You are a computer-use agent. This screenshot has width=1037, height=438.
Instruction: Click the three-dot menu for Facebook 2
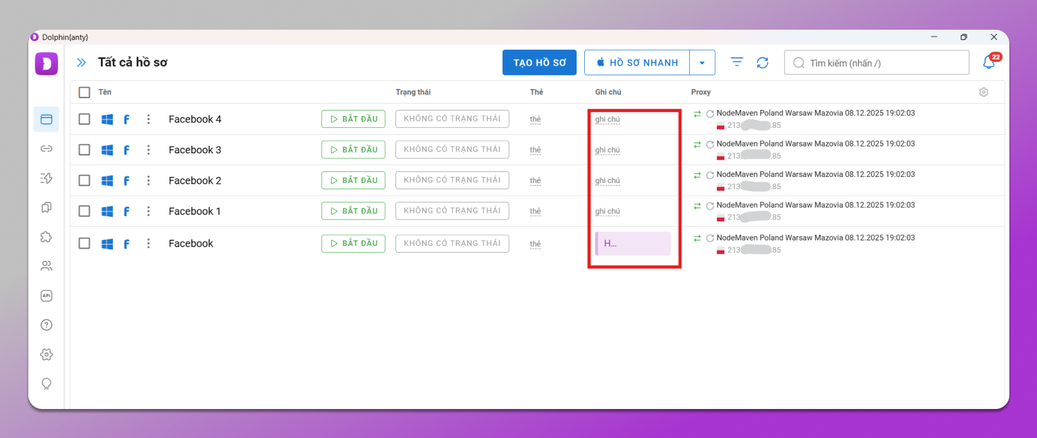(148, 180)
